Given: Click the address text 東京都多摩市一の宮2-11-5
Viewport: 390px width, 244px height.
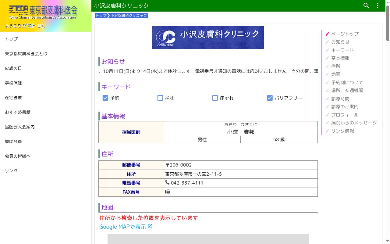Looking at the screenshot, I should click(193, 174).
